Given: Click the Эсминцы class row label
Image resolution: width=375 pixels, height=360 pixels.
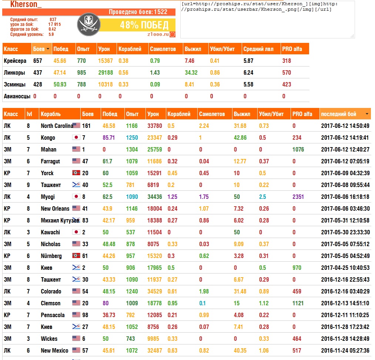Looking at the screenshot, I should 14,84.
